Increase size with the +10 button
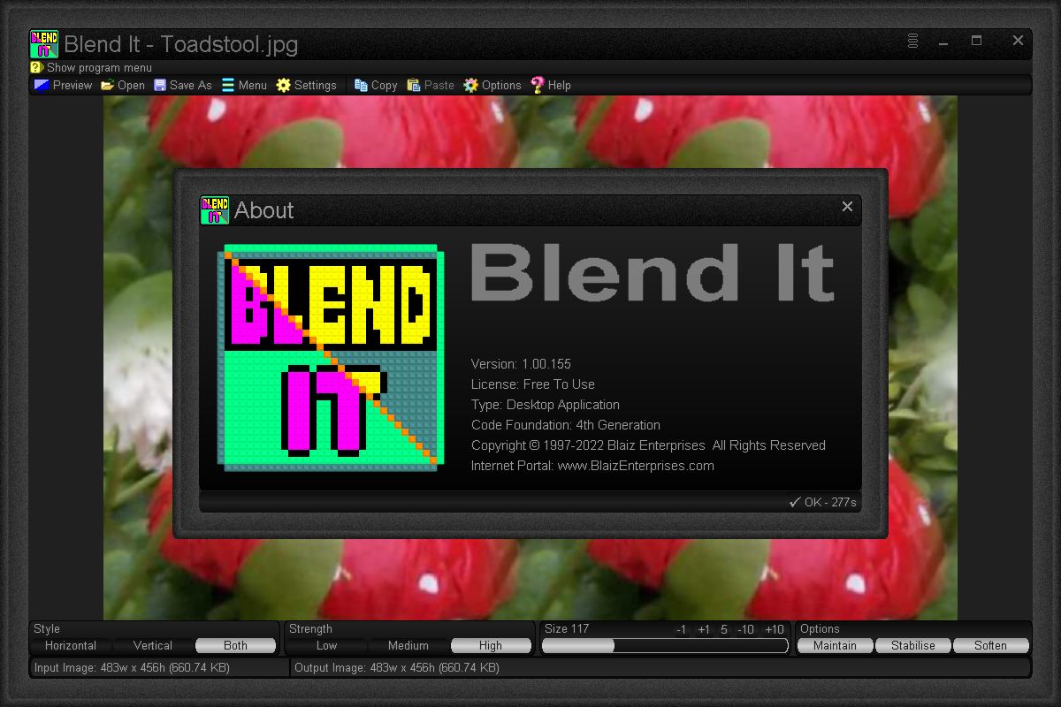The width and height of the screenshot is (1061, 707). [774, 629]
